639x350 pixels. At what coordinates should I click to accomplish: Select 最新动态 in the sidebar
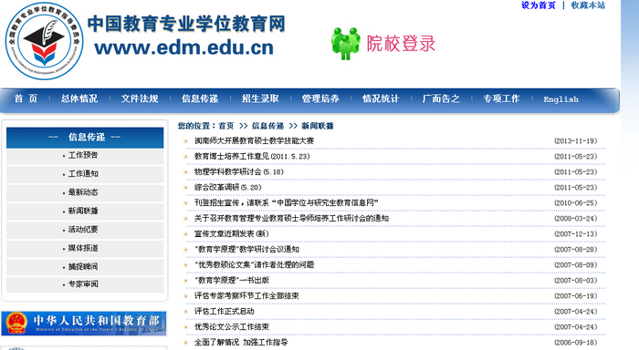coord(83,192)
